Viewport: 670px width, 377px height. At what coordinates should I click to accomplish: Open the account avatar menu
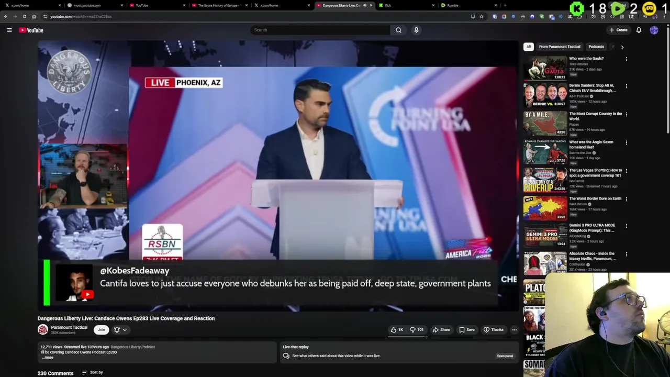[x=654, y=30]
